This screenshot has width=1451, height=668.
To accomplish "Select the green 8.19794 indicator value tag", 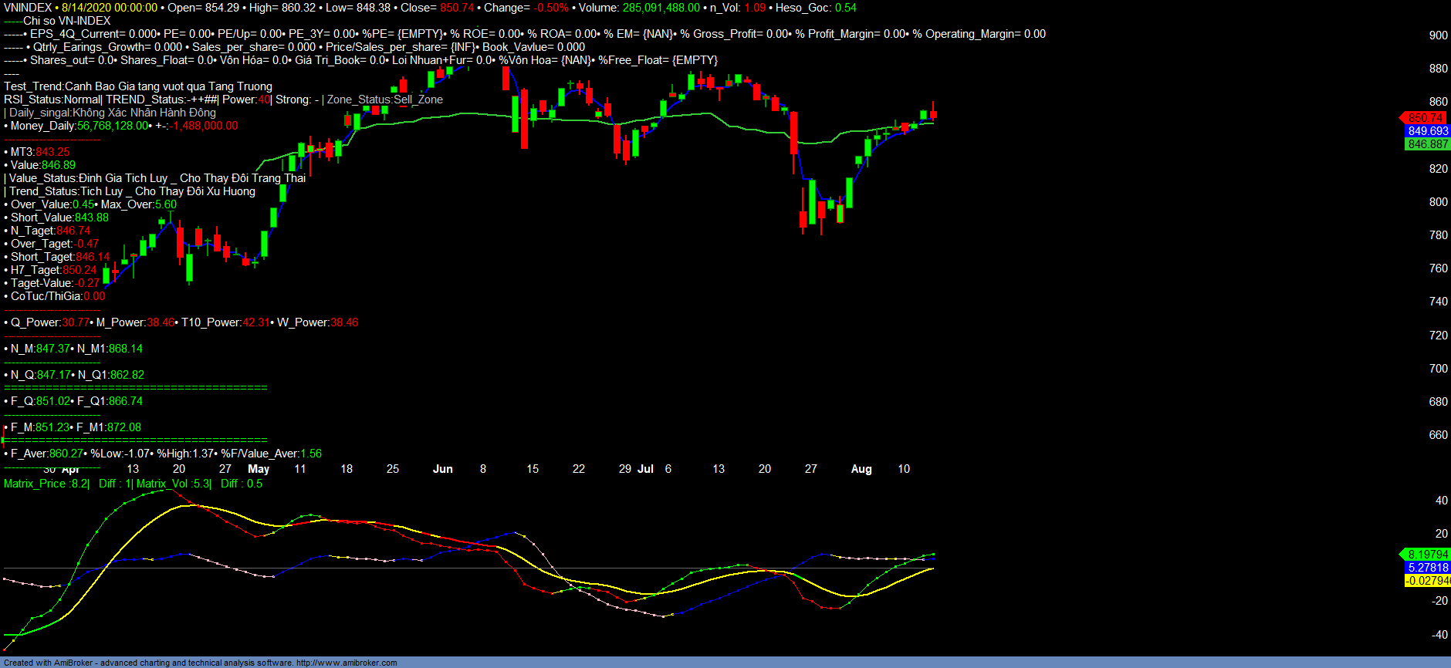I will click(1427, 555).
